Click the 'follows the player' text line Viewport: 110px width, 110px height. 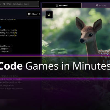coord(10,76)
